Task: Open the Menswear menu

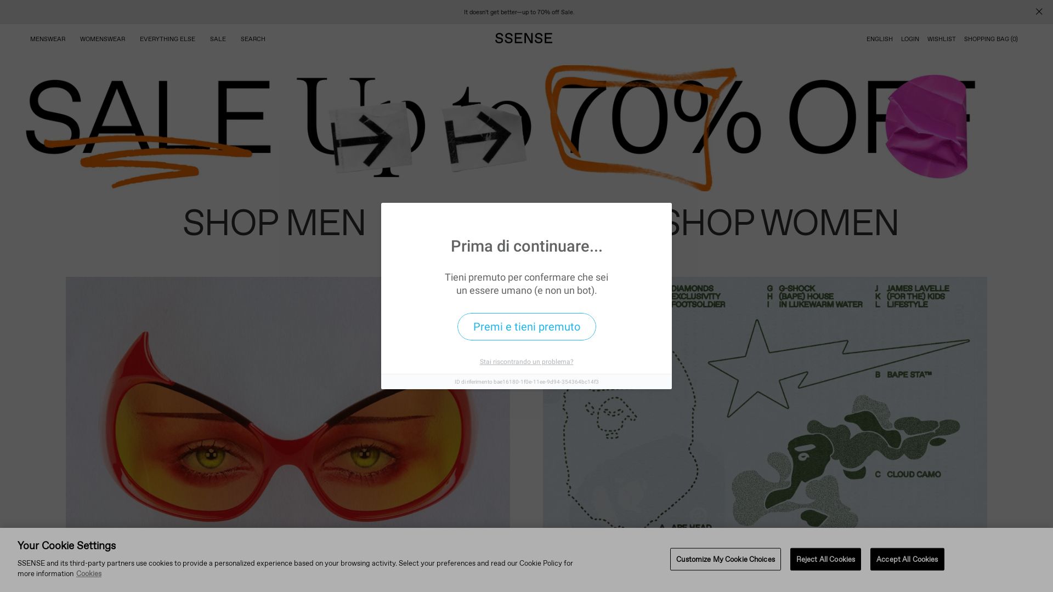Action: (x=48, y=39)
